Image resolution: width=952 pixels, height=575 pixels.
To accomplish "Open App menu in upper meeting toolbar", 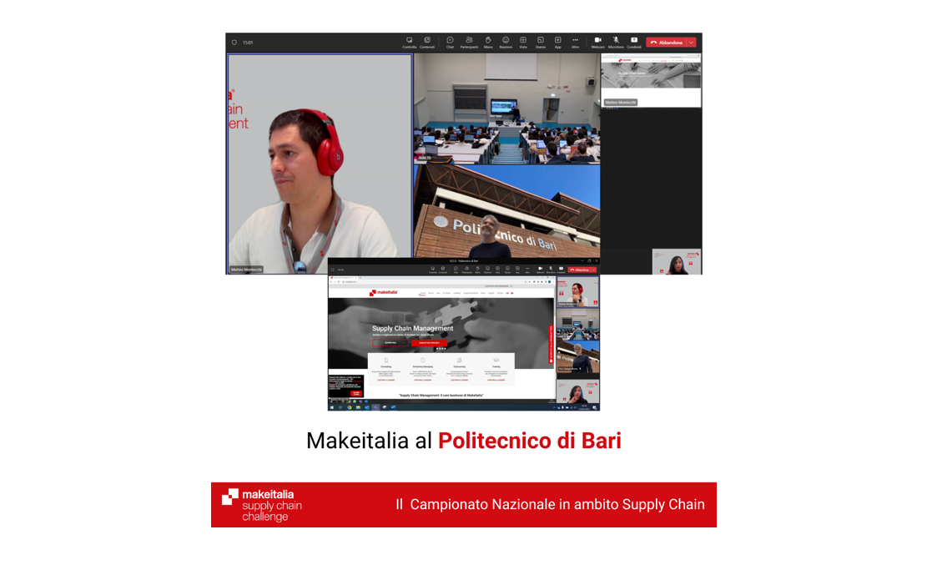I will [557, 43].
